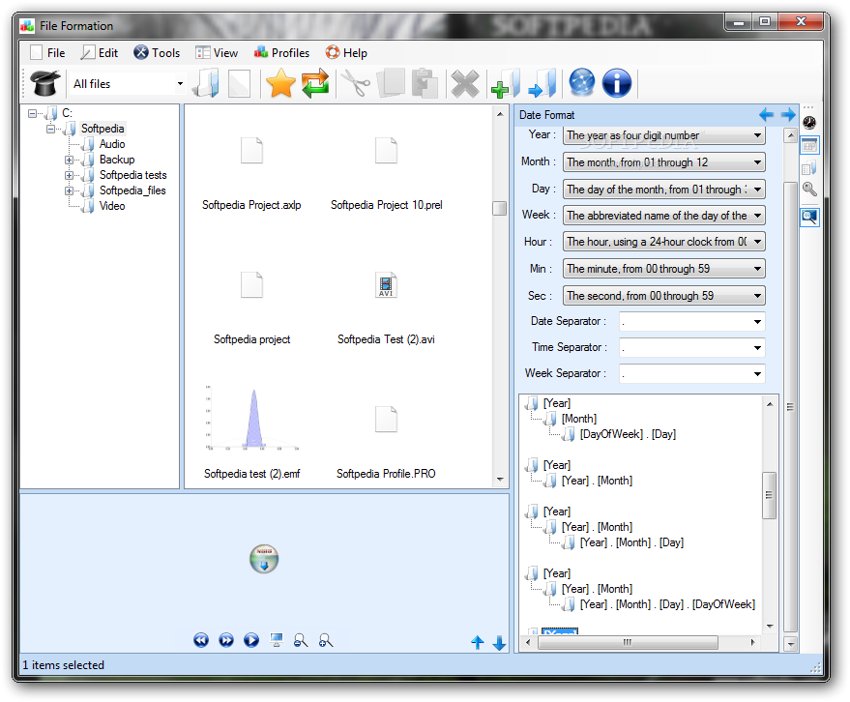Image resolution: width=850 pixels, height=702 pixels.
Task: Click the blue right arrow in Date Format header
Action: pyautogui.click(x=788, y=114)
